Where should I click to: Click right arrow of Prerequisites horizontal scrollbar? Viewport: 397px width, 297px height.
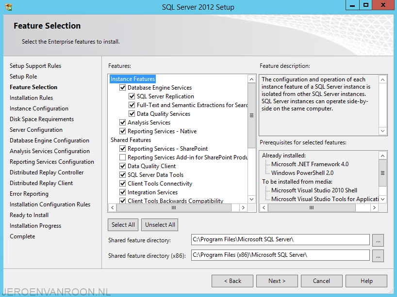374,207
